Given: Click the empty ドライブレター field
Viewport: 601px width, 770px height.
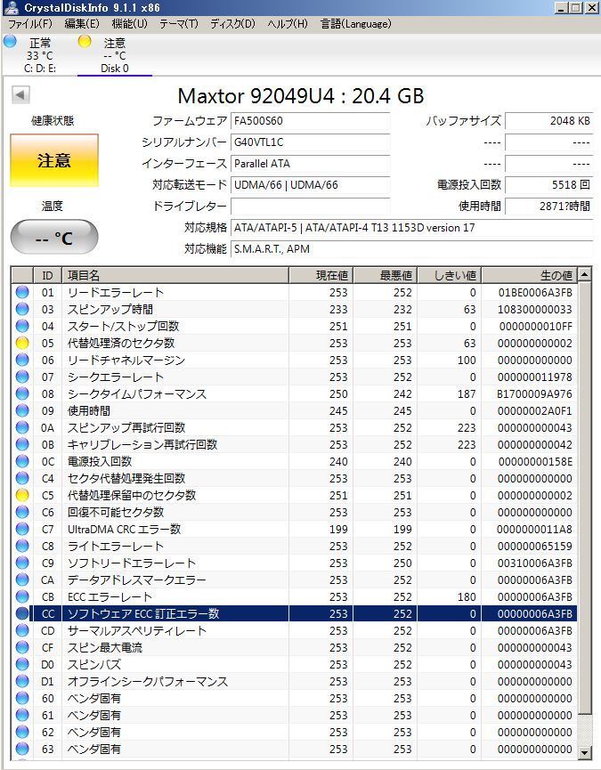Looking at the screenshot, I should [x=311, y=207].
